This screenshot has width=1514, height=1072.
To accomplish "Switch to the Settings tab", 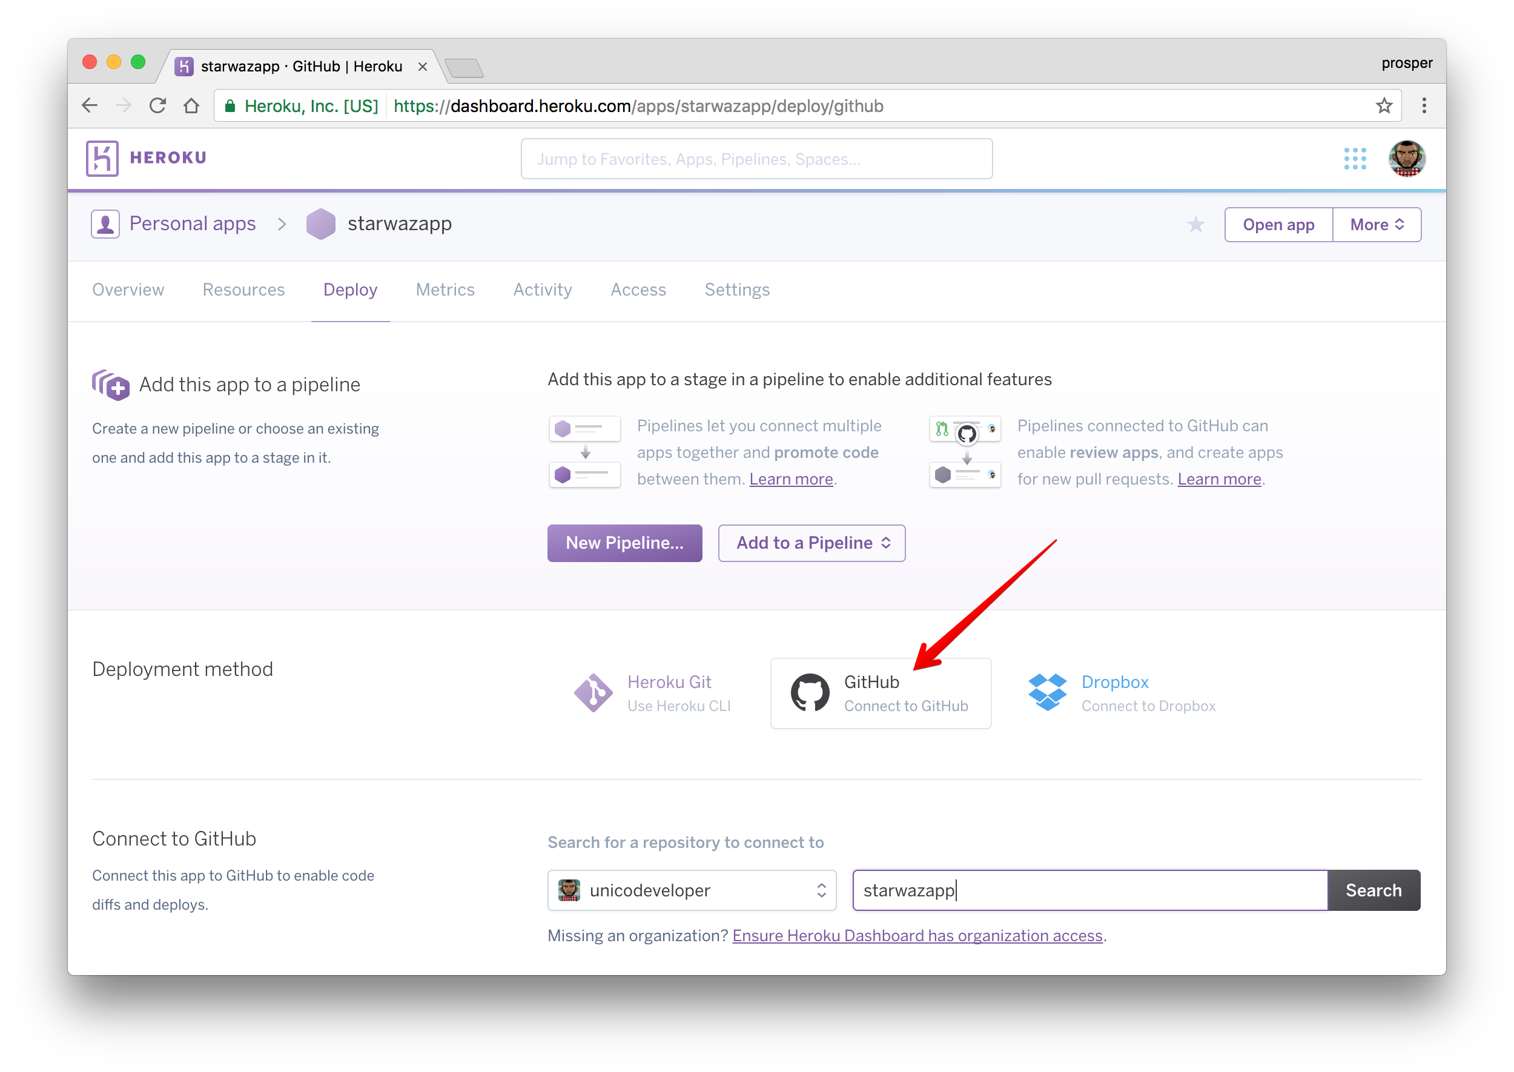I will pos(736,290).
